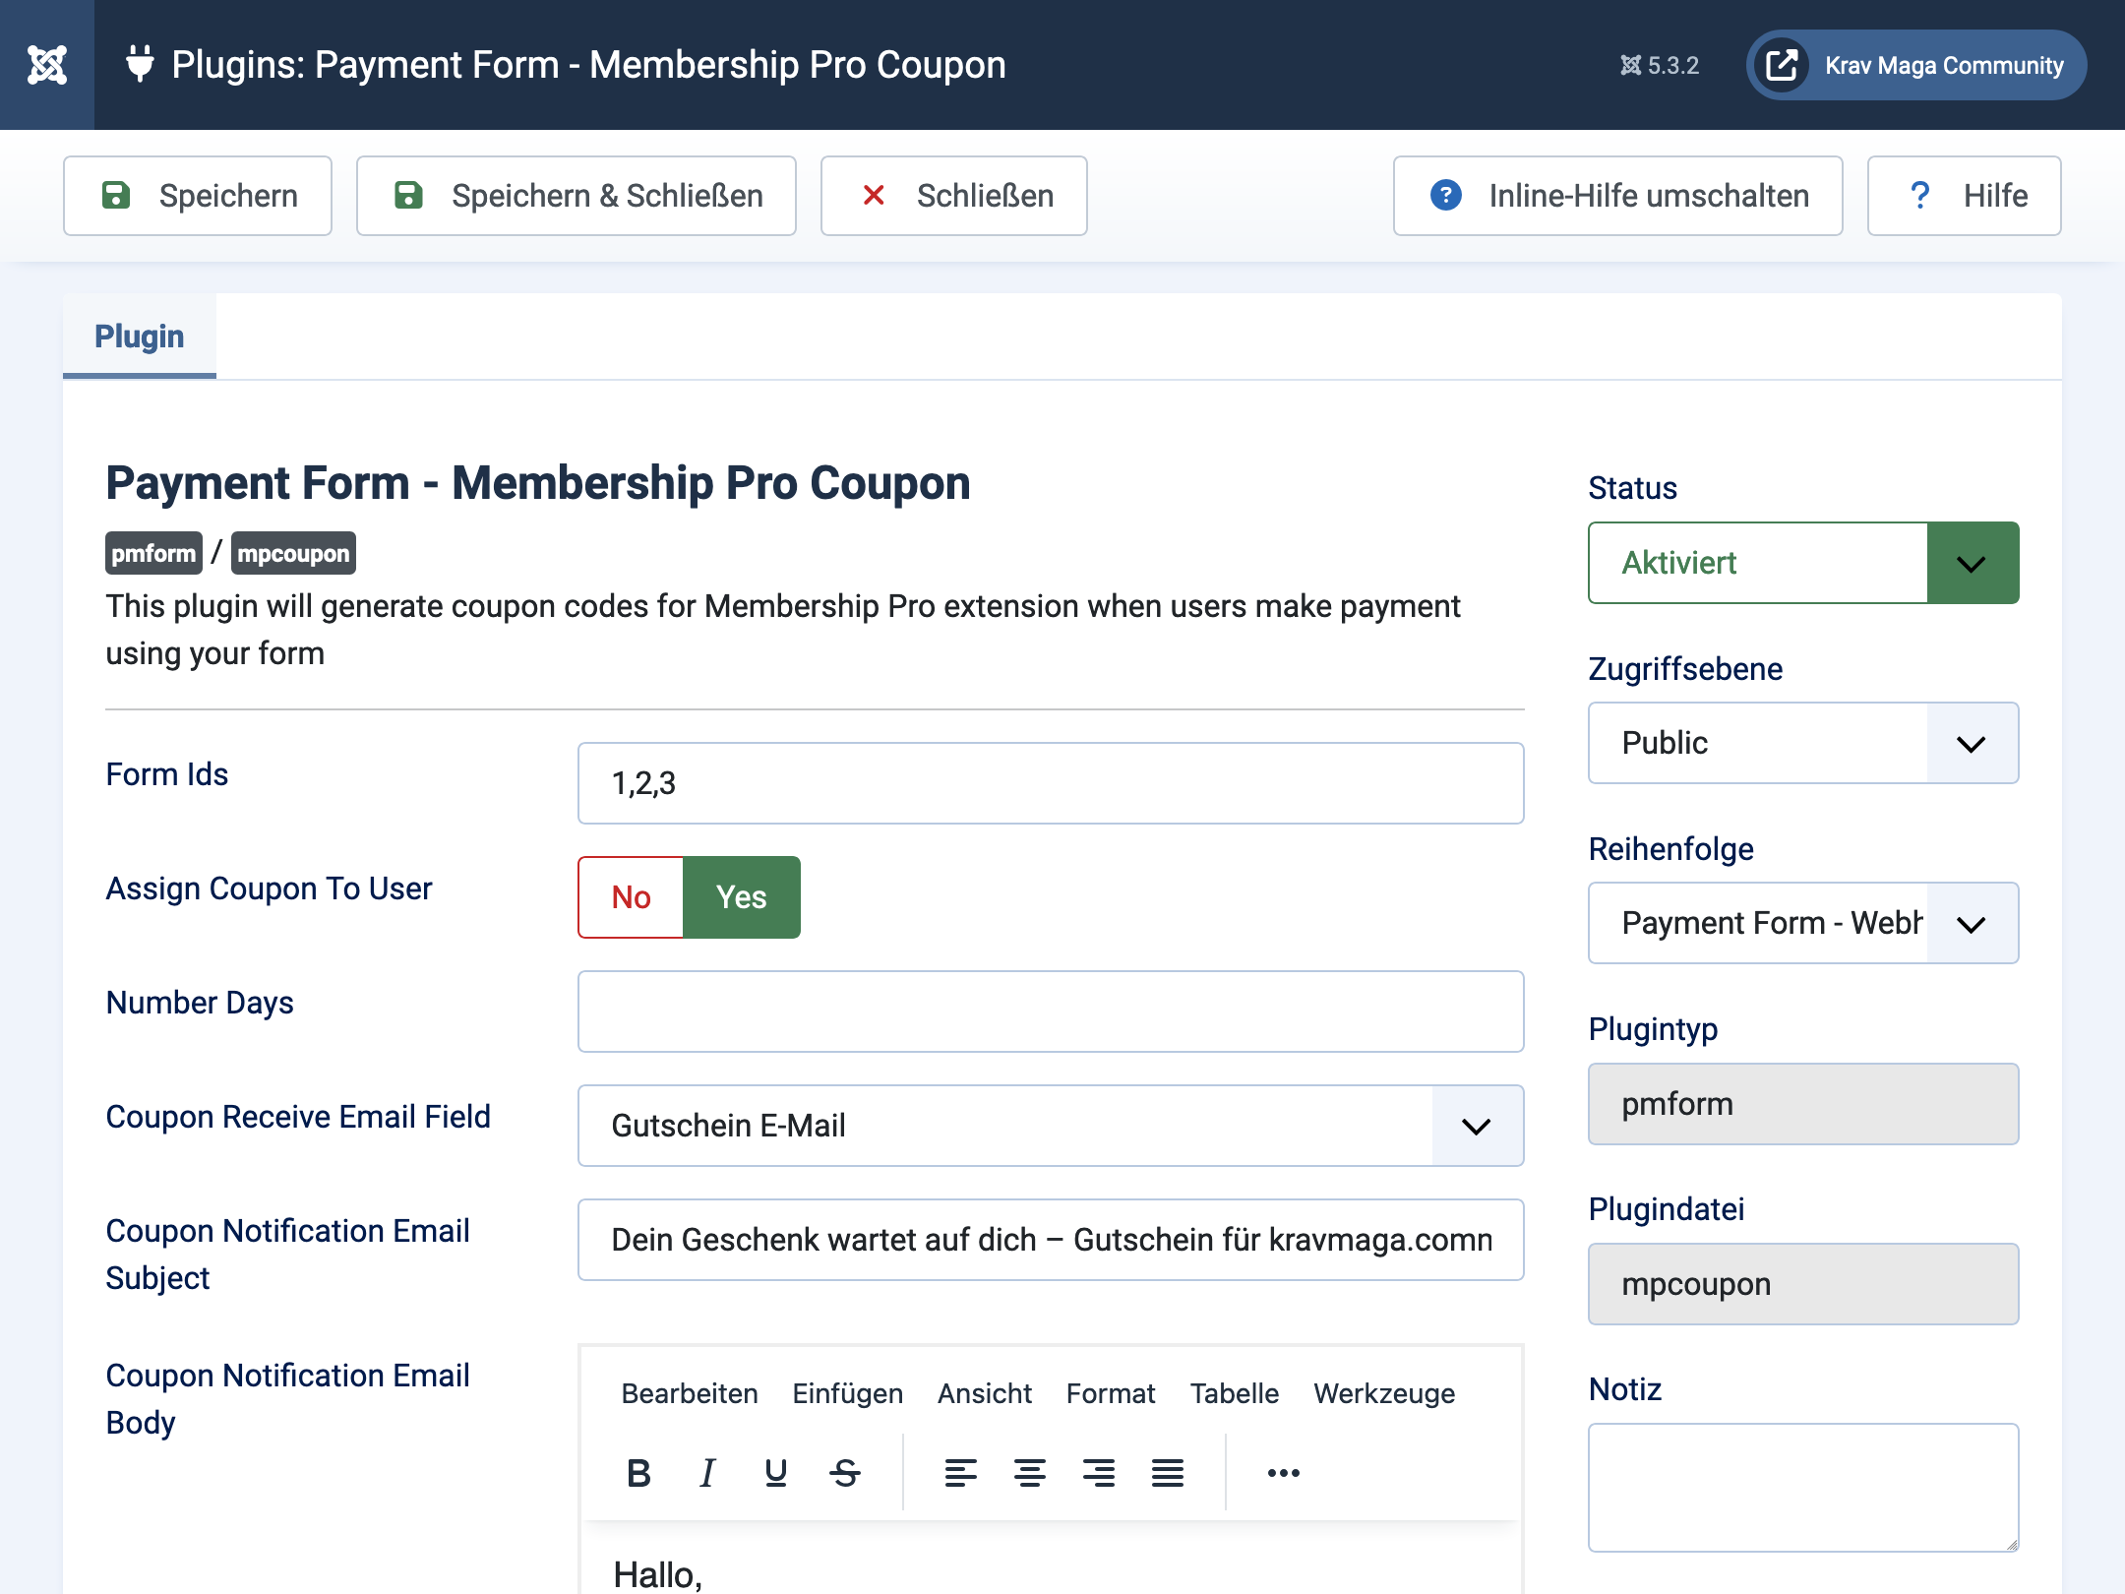The width and height of the screenshot is (2125, 1594).
Task: Open the Werkzeuge editor menu
Action: click(1384, 1393)
